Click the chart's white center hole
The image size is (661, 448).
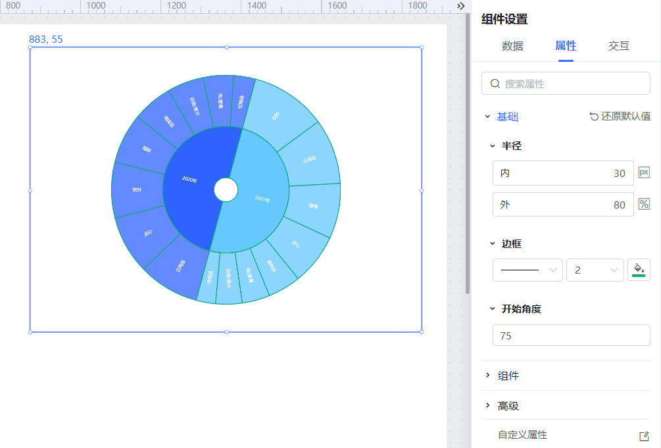coord(226,190)
